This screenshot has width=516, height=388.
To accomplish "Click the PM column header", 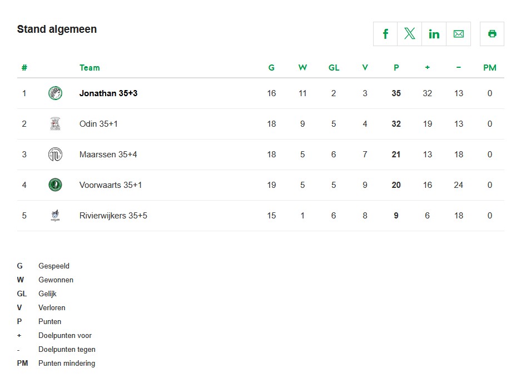I will click(490, 68).
